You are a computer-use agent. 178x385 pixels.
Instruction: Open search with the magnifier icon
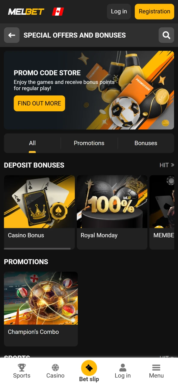166,35
